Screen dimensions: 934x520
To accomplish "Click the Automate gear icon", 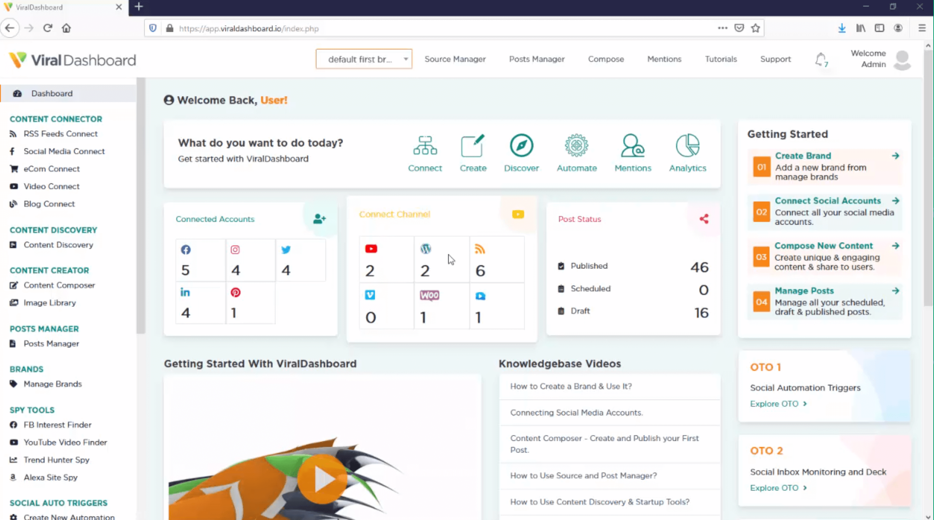I will point(577,145).
